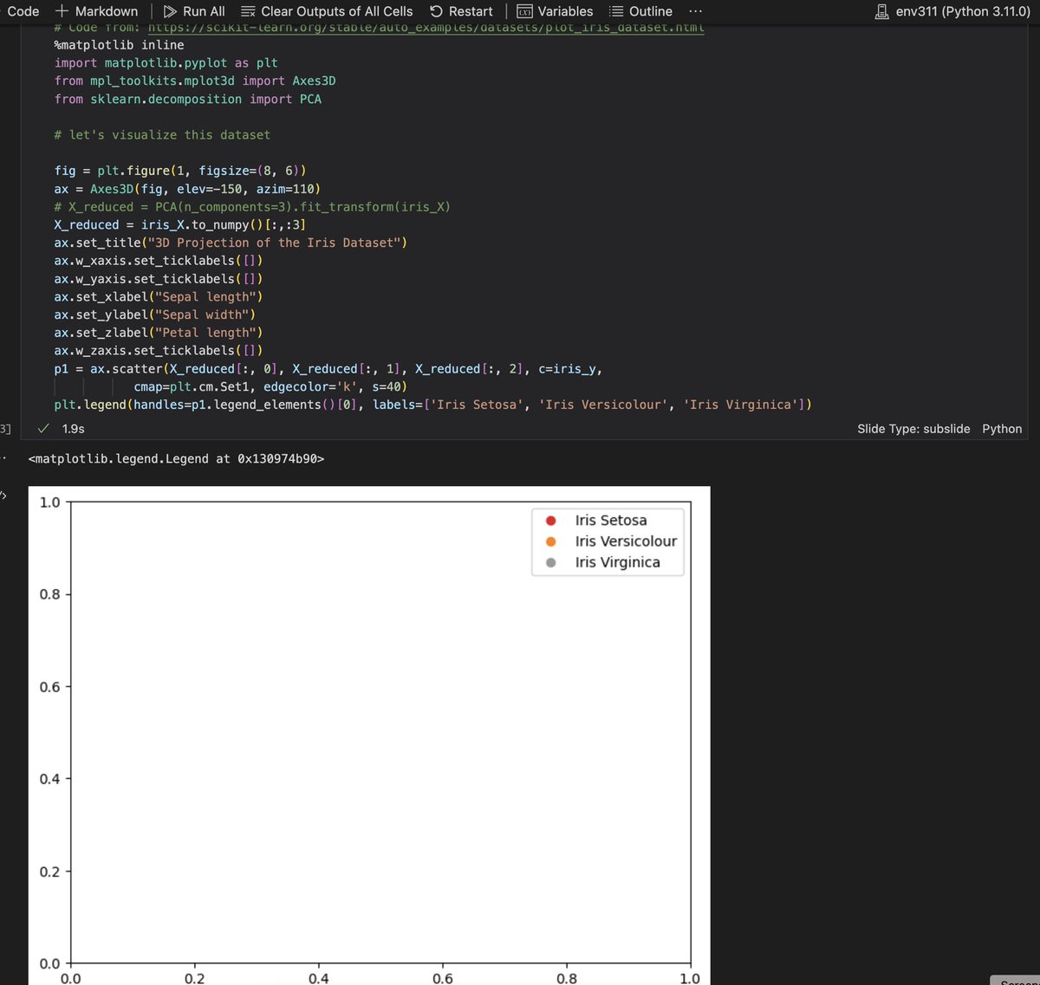Click the orange Iris Versicolour legend marker
This screenshot has height=985, width=1040.
[550, 541]
